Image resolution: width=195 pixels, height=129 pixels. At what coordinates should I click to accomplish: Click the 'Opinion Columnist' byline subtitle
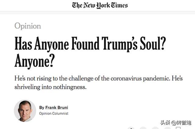coord(54,113)
